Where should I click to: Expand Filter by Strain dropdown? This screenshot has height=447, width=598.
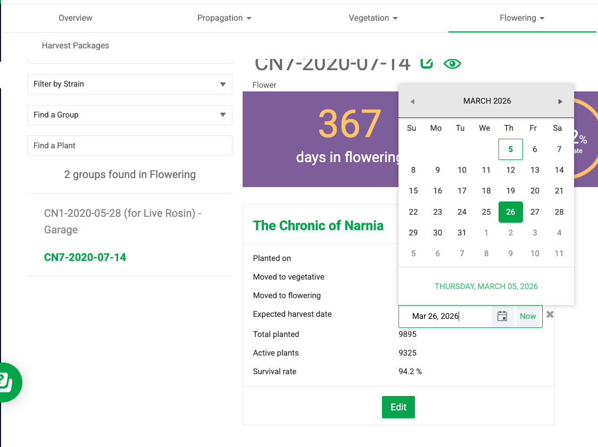pos(130,84)
